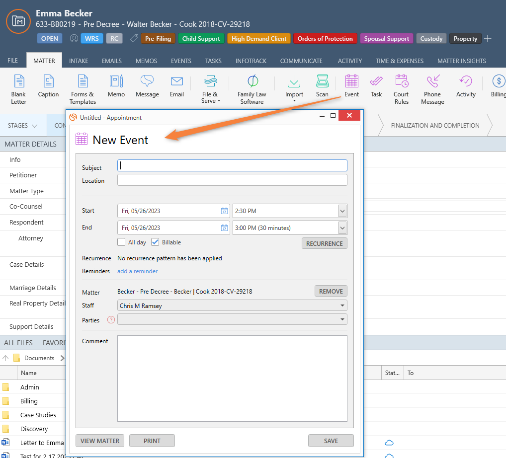This screenshot has height=458, width=506.
Task: Select the FINALIZATION AND COMPLETION stage
Action: 435,126
